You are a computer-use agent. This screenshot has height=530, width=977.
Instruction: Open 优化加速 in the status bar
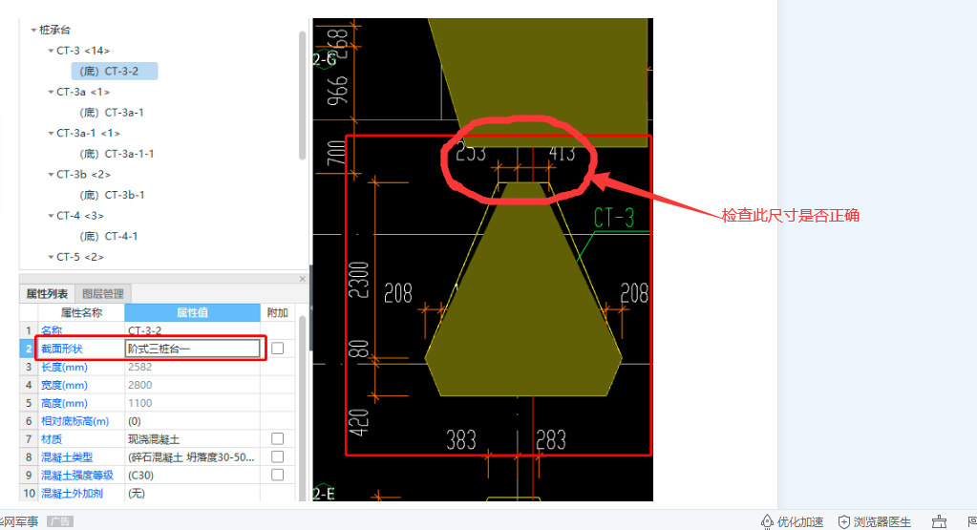[793, 522]
